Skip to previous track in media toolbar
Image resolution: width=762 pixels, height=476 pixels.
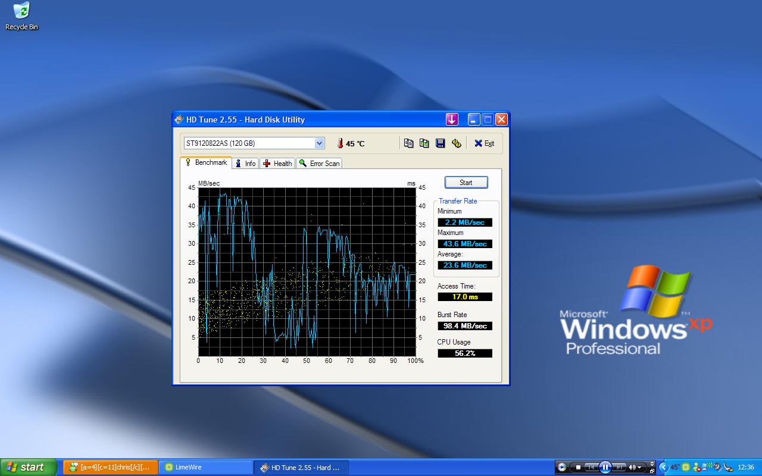(591, 468)
